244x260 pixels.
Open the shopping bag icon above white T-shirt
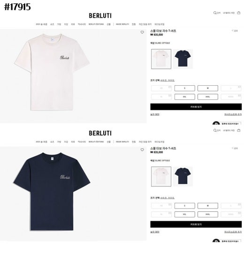click(239, 13)
